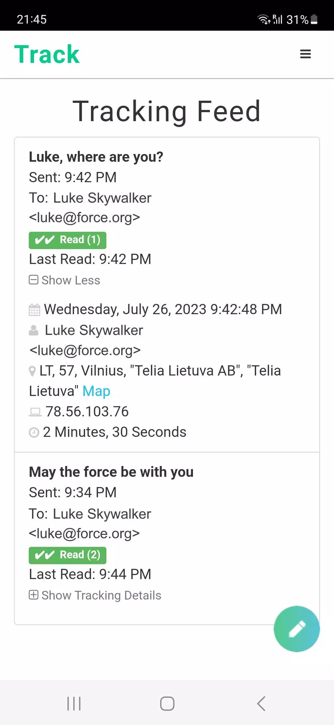The image size is (334, 725).
Task: Open the hamburger menu
Action: point(305,54)
